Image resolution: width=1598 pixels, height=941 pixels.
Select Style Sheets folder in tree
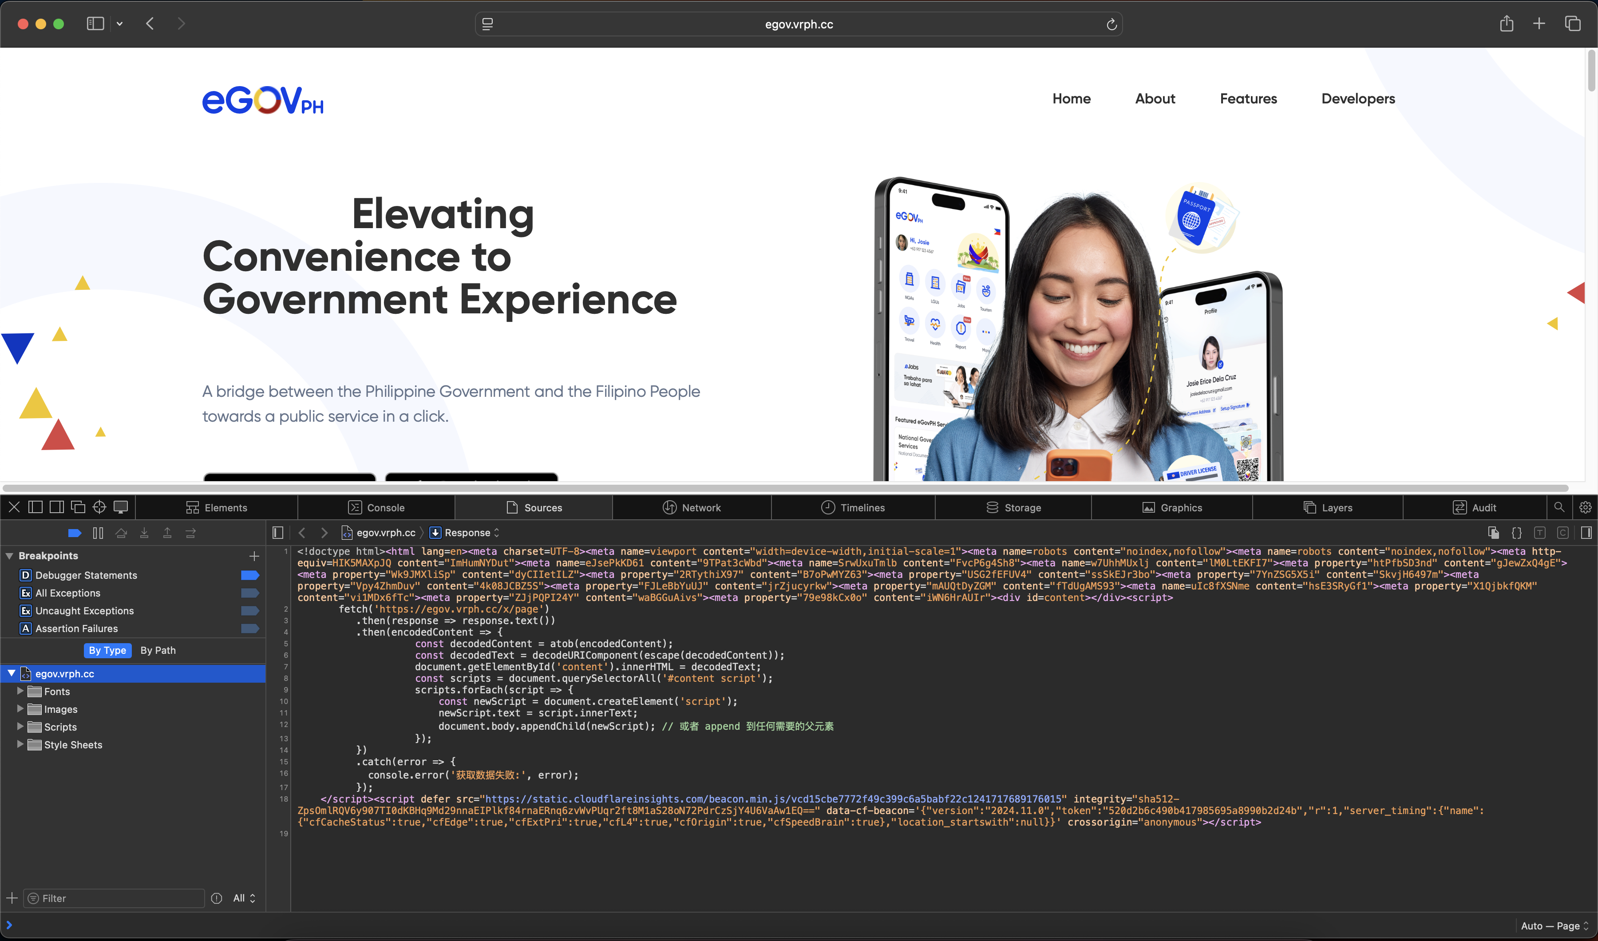73,745
